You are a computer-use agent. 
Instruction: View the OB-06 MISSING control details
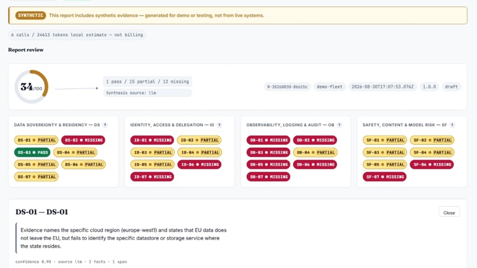coord(315,164)
